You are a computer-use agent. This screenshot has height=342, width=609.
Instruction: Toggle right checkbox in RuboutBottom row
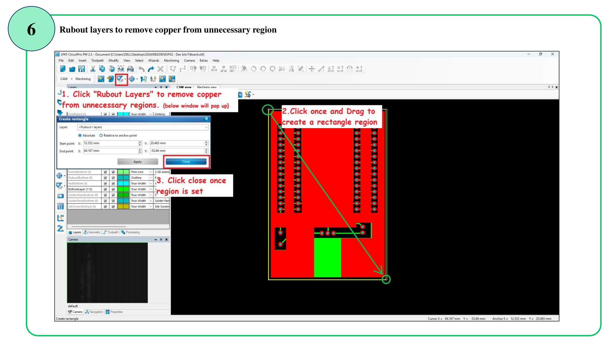[x=113, y=178]
